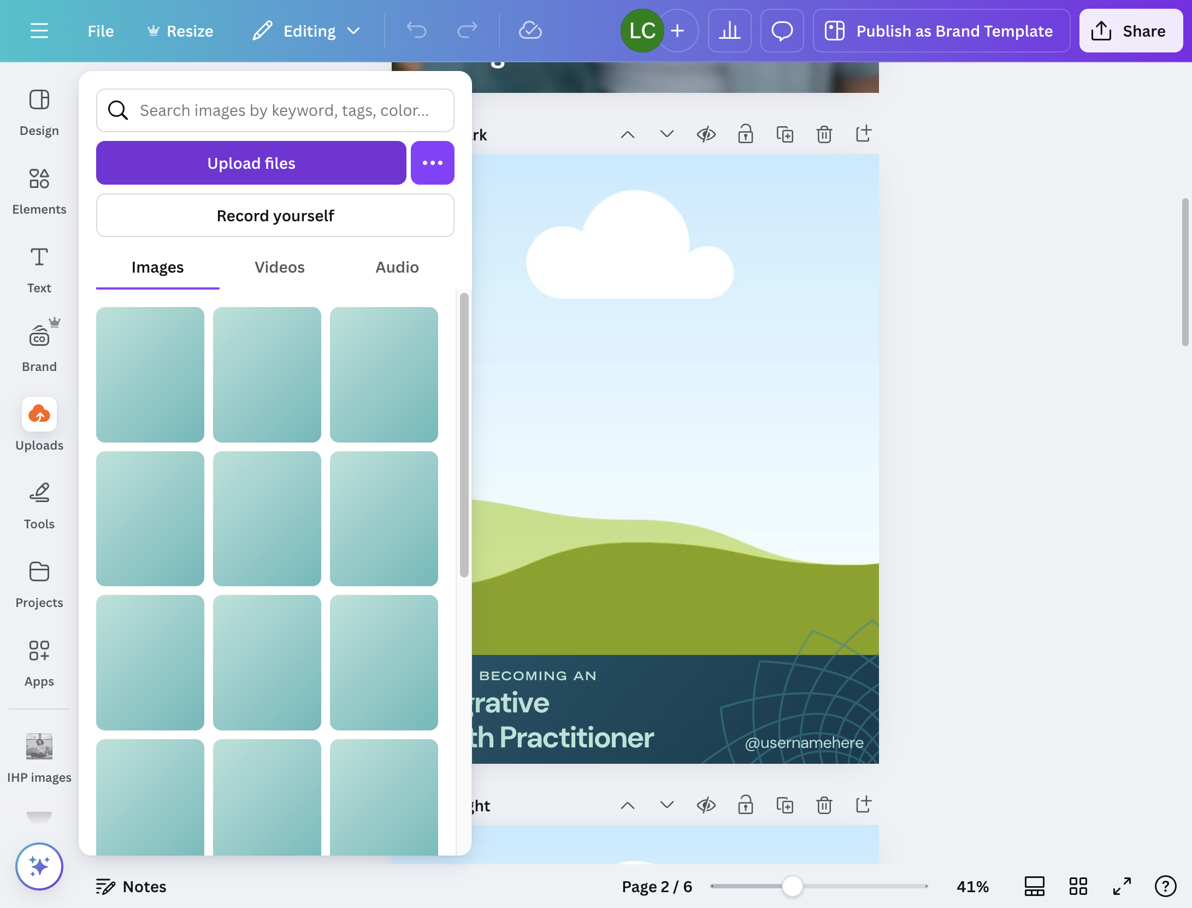Undo the last action
Image resolution: width=1192 pixels, height=908 pixels.
coord(416,31)
